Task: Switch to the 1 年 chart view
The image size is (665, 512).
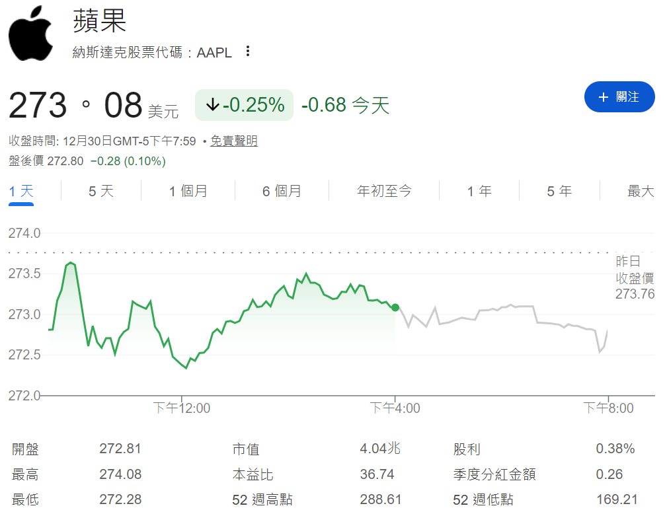Action: (x=479, y=191)
